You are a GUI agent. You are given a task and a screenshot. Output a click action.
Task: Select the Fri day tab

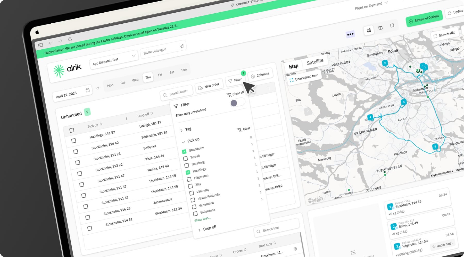pos(160,75)
